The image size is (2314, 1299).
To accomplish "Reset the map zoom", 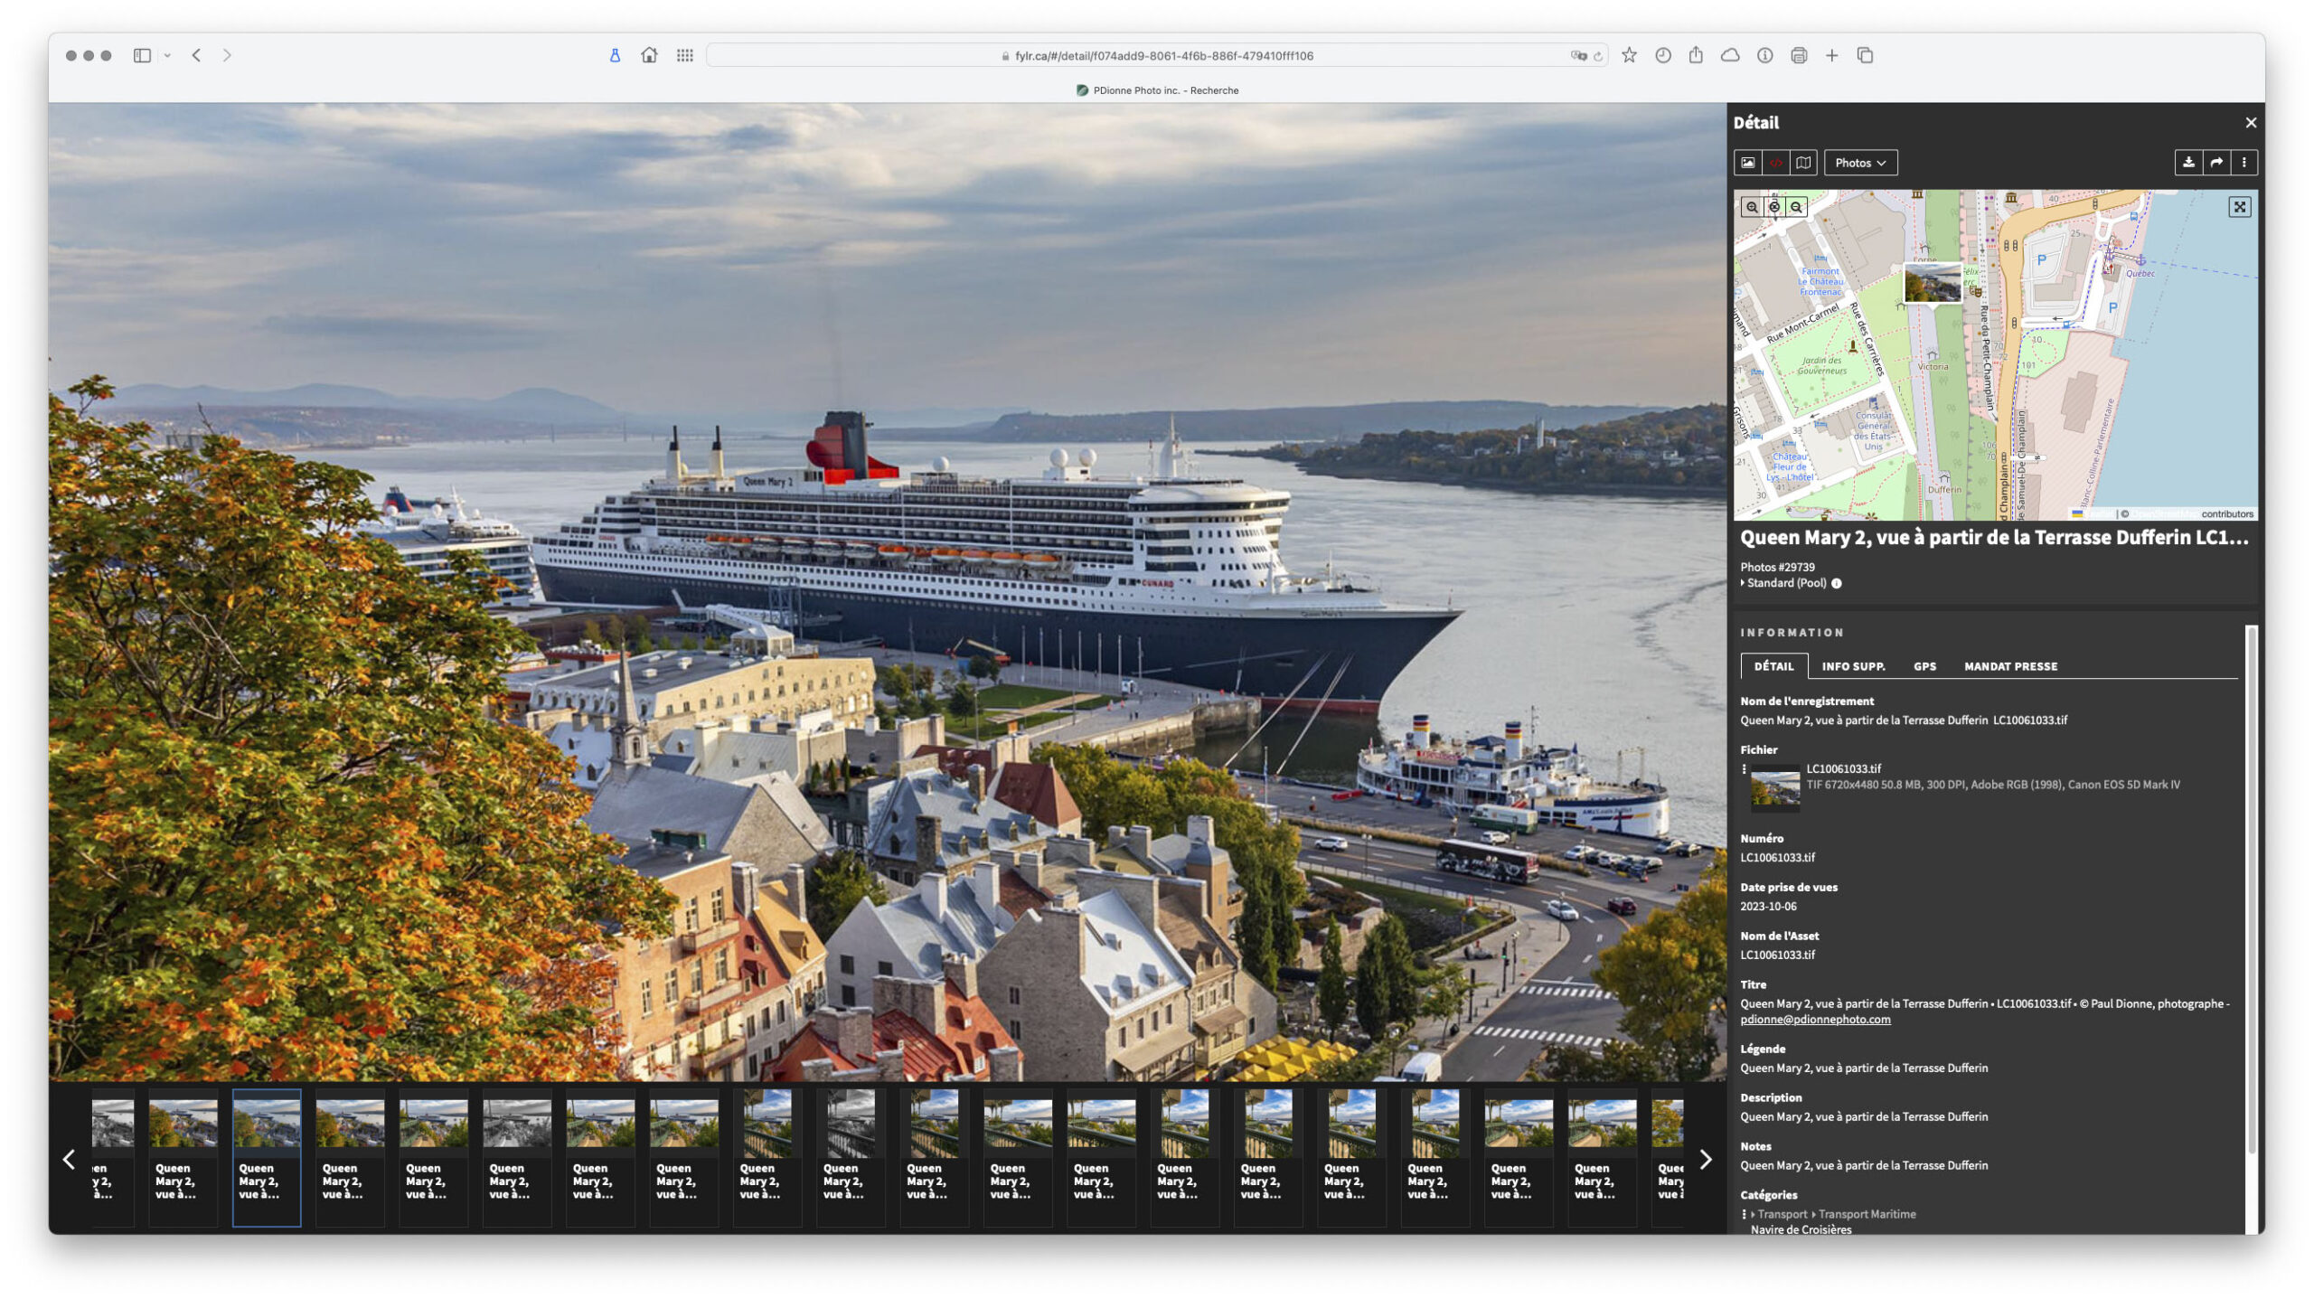I will tap(1774, 207).
